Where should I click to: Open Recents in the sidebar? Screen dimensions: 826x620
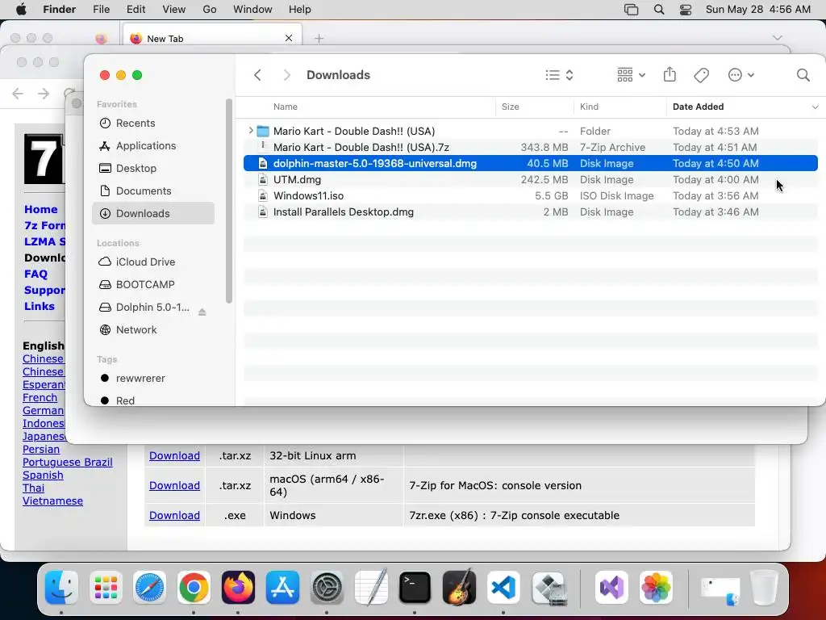153,123
